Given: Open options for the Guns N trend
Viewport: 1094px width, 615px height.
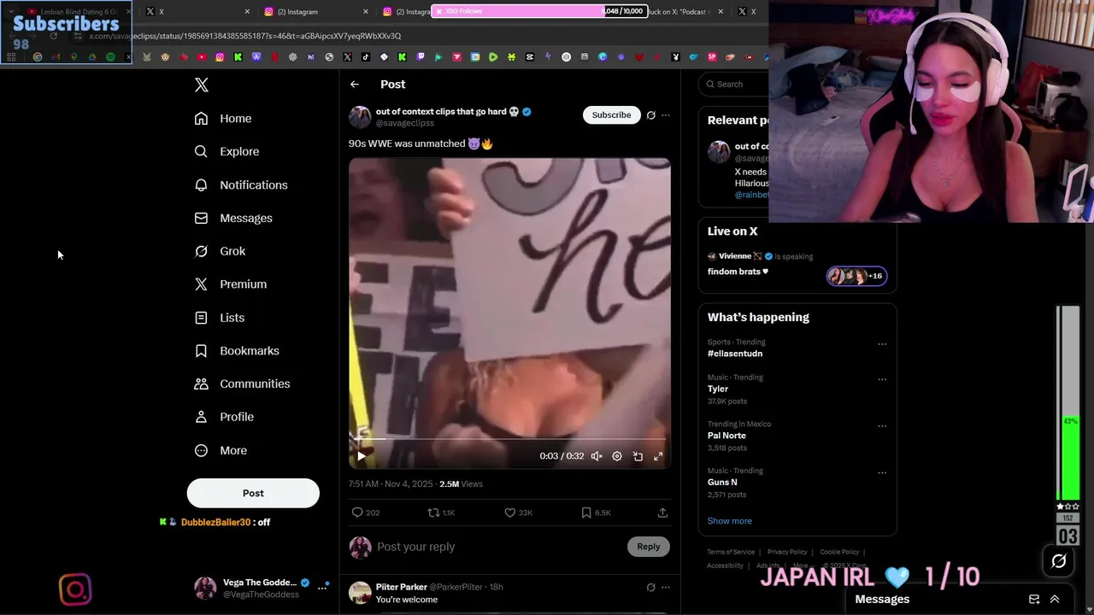Looking at the screenshot, I should (x=882, y=472).
